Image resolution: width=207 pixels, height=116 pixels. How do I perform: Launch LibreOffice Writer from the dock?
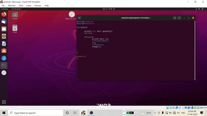4,43
